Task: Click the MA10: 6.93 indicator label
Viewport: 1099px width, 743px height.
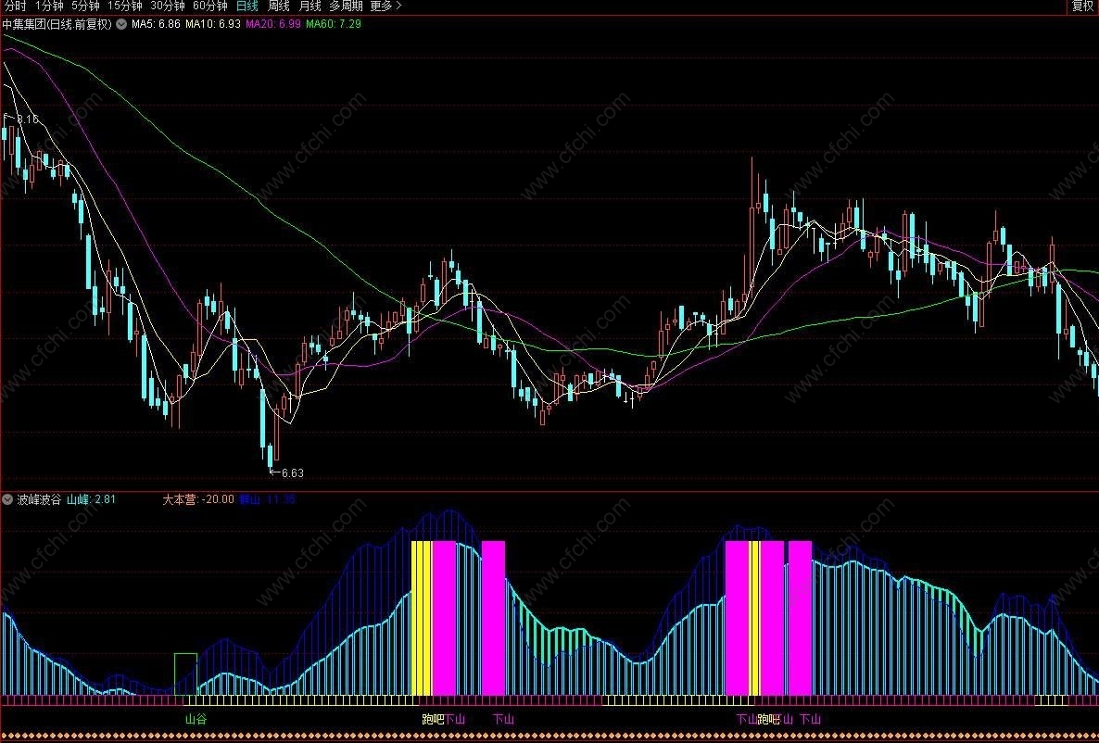Action: click(x=212, y=24)
